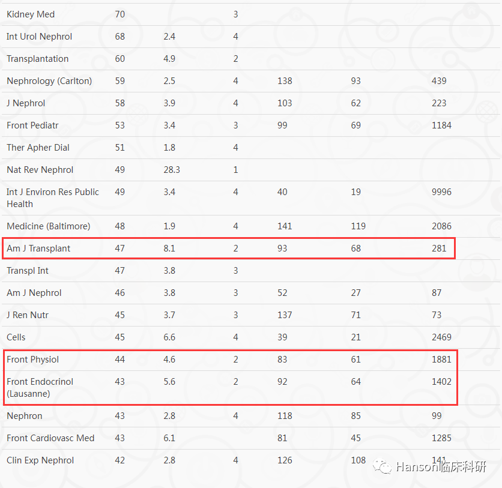Click value 2.4 in Int Urol Nephrol row
Image resolution: width=502 pixels, height=488 pixels.
pos(169,37)
